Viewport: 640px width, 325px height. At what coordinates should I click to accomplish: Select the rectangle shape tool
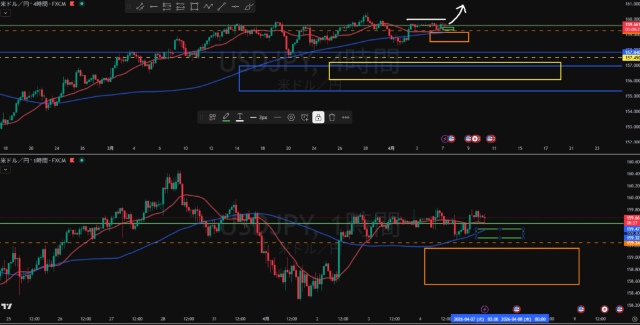coord(194,7)
